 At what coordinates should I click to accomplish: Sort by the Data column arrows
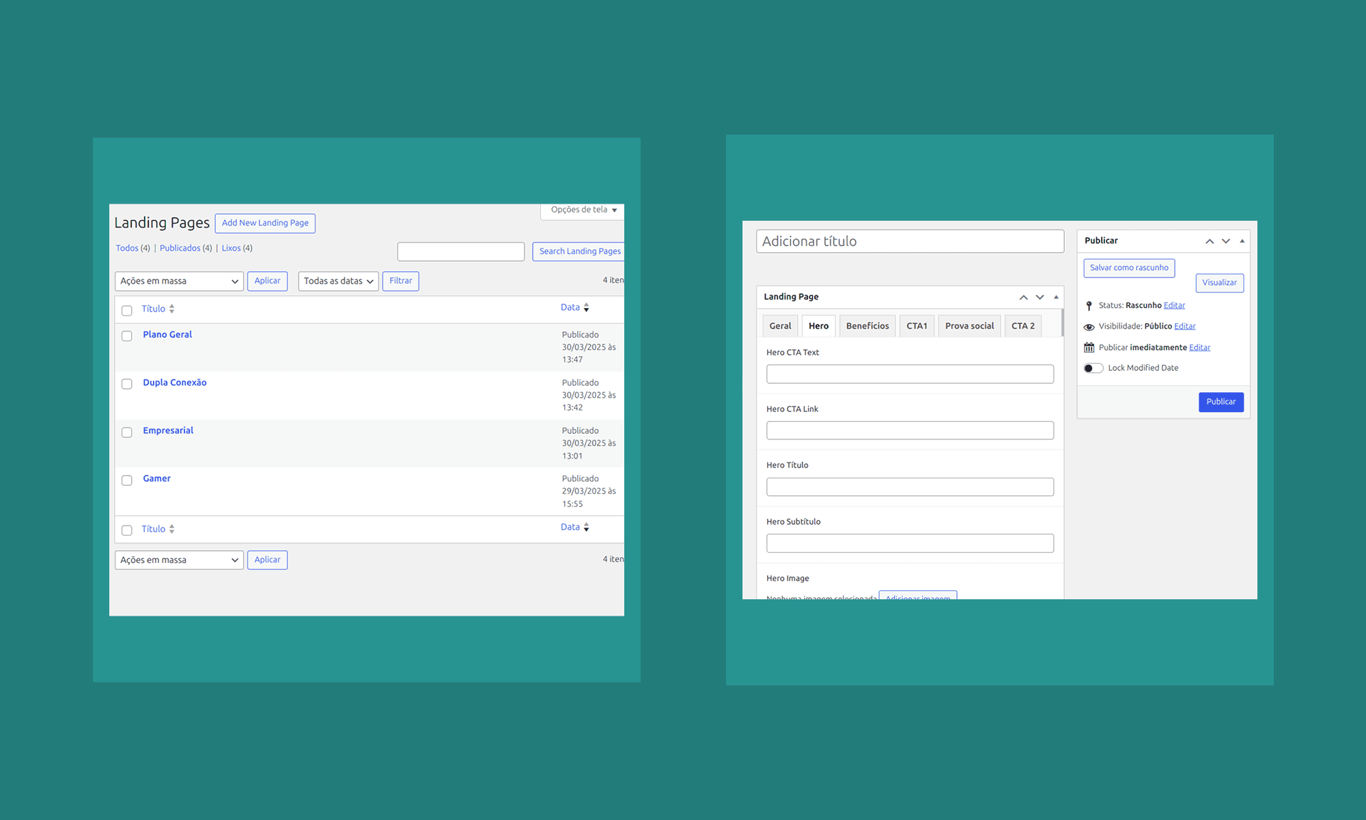click(x=587, y=307)
